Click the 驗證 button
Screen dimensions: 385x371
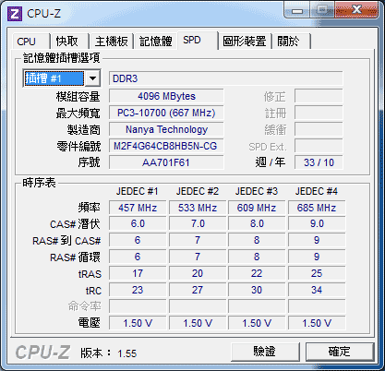point(265,352)
